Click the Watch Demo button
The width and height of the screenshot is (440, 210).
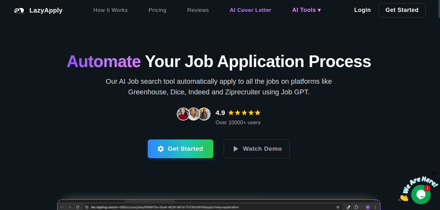(257, 149)
